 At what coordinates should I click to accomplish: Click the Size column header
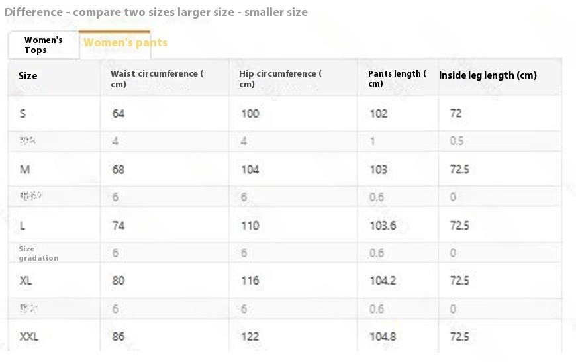click(28, 76)
